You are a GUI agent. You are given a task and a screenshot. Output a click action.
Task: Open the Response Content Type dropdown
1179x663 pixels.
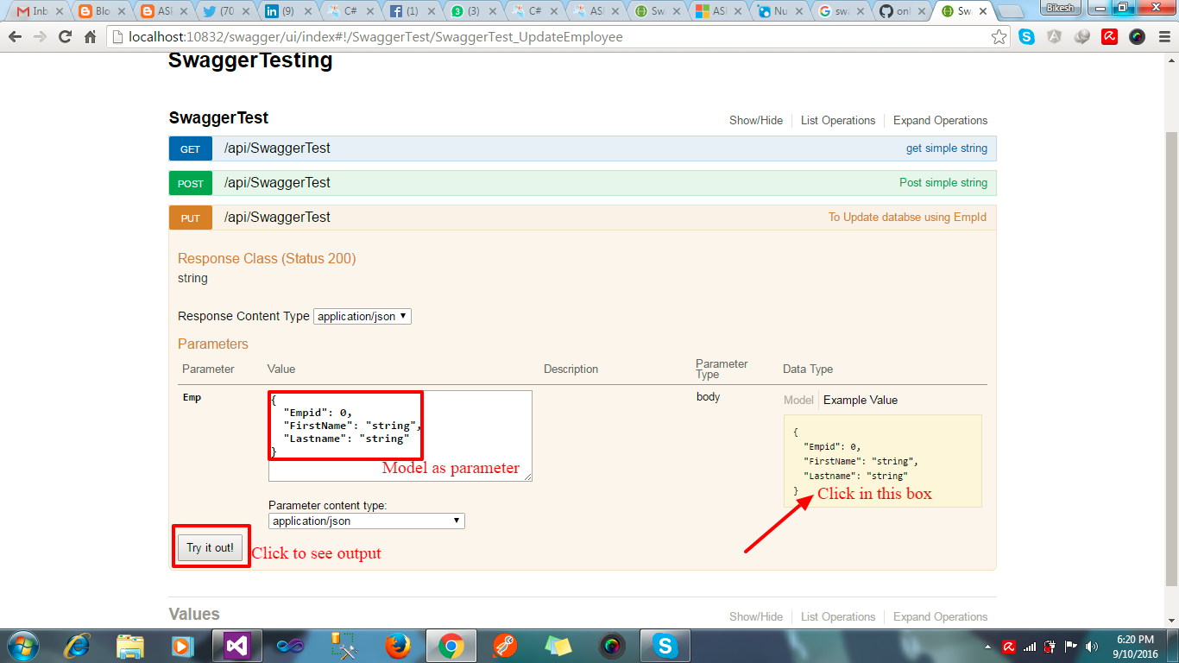[x=362, y=316]
